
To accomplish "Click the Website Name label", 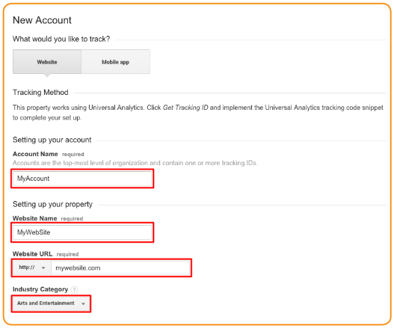I will coord(35,218).
